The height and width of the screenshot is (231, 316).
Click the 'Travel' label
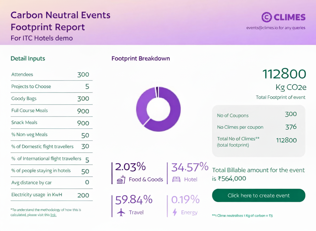tap(136, 213)
